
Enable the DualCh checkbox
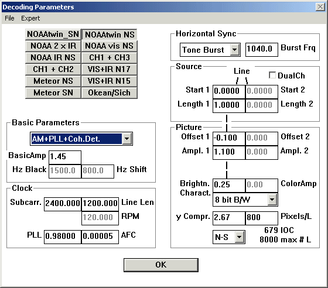click(272, 76)
